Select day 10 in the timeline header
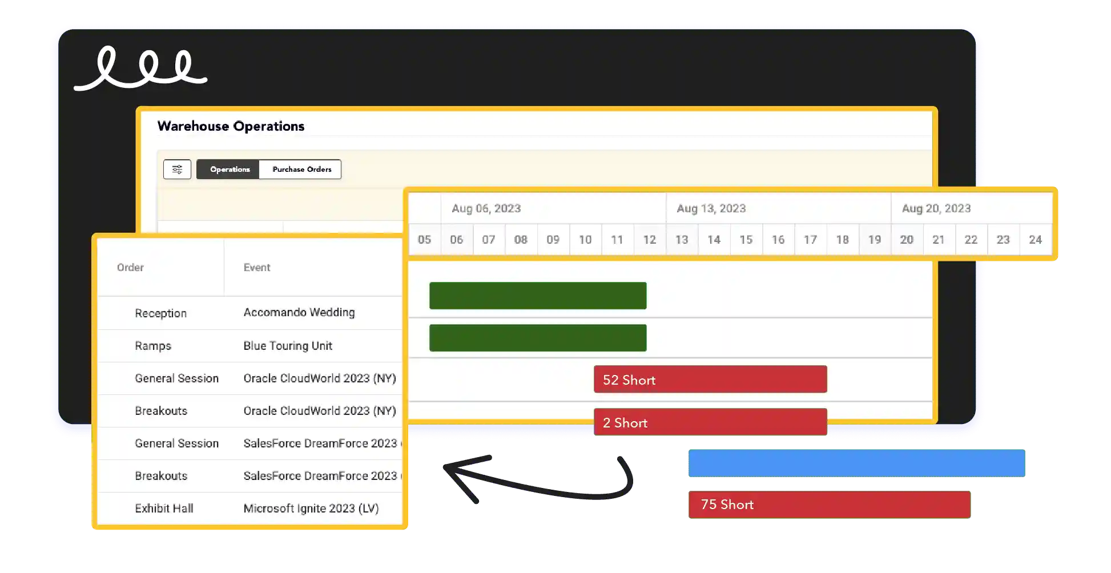The width and height of the screenshot is (1111, 573). tap(585, 240)
